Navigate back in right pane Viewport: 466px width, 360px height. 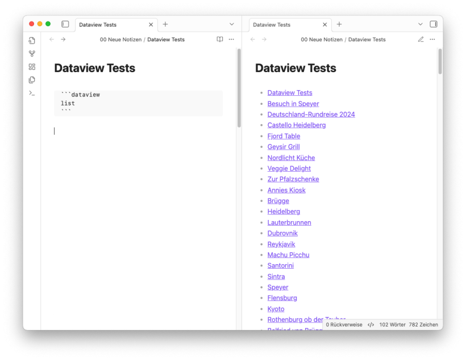pyautogui.click(x=253, y=40)
